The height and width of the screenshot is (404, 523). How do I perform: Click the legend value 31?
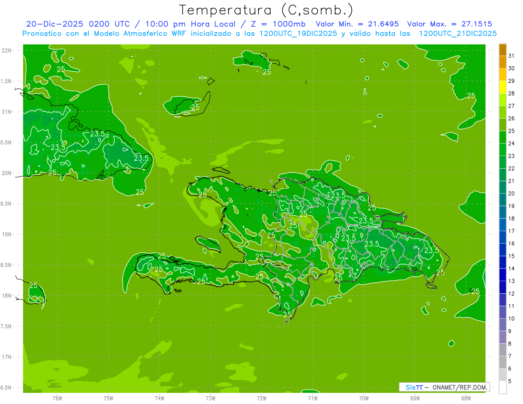coord(511,56)
